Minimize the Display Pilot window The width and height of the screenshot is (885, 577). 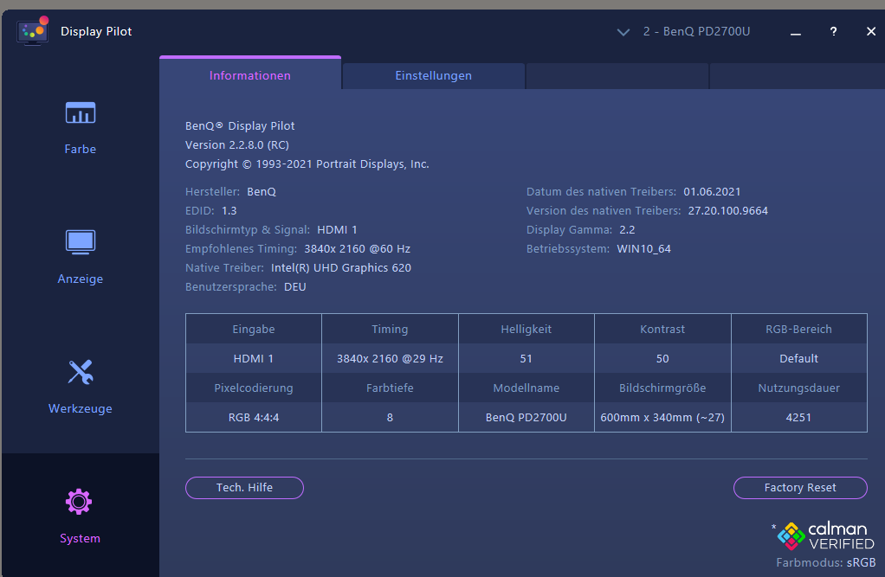click(796, 34)
